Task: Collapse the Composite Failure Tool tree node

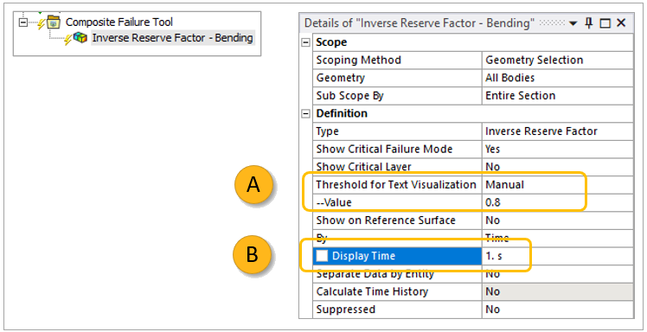Action: coord(23,22)
